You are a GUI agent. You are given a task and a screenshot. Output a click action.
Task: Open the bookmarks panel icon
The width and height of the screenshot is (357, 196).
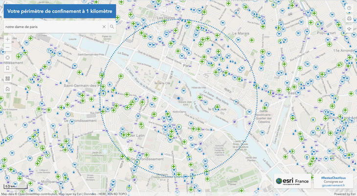tap(7, 68)
